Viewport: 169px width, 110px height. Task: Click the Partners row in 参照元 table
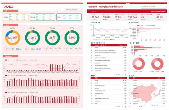[x=109, y=88]
